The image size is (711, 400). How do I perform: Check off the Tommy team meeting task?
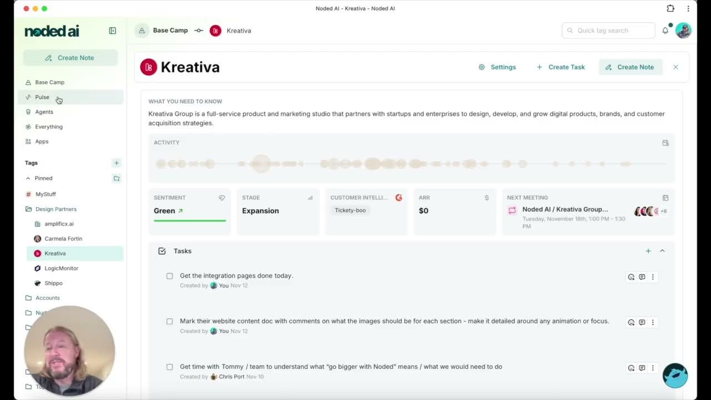coord(169,367)
